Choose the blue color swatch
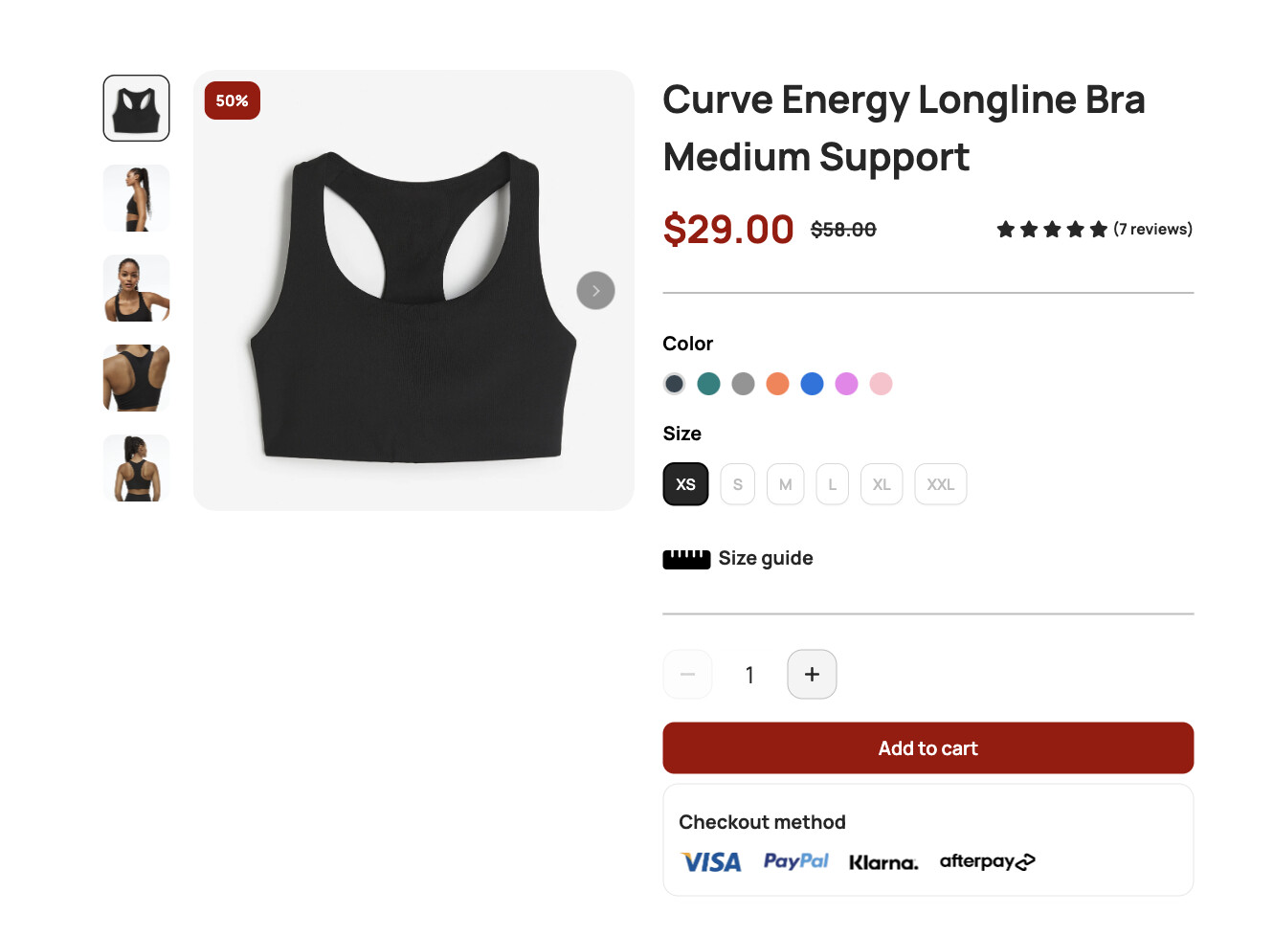This screenshot has height=936, width=1273. click(812, 384)
